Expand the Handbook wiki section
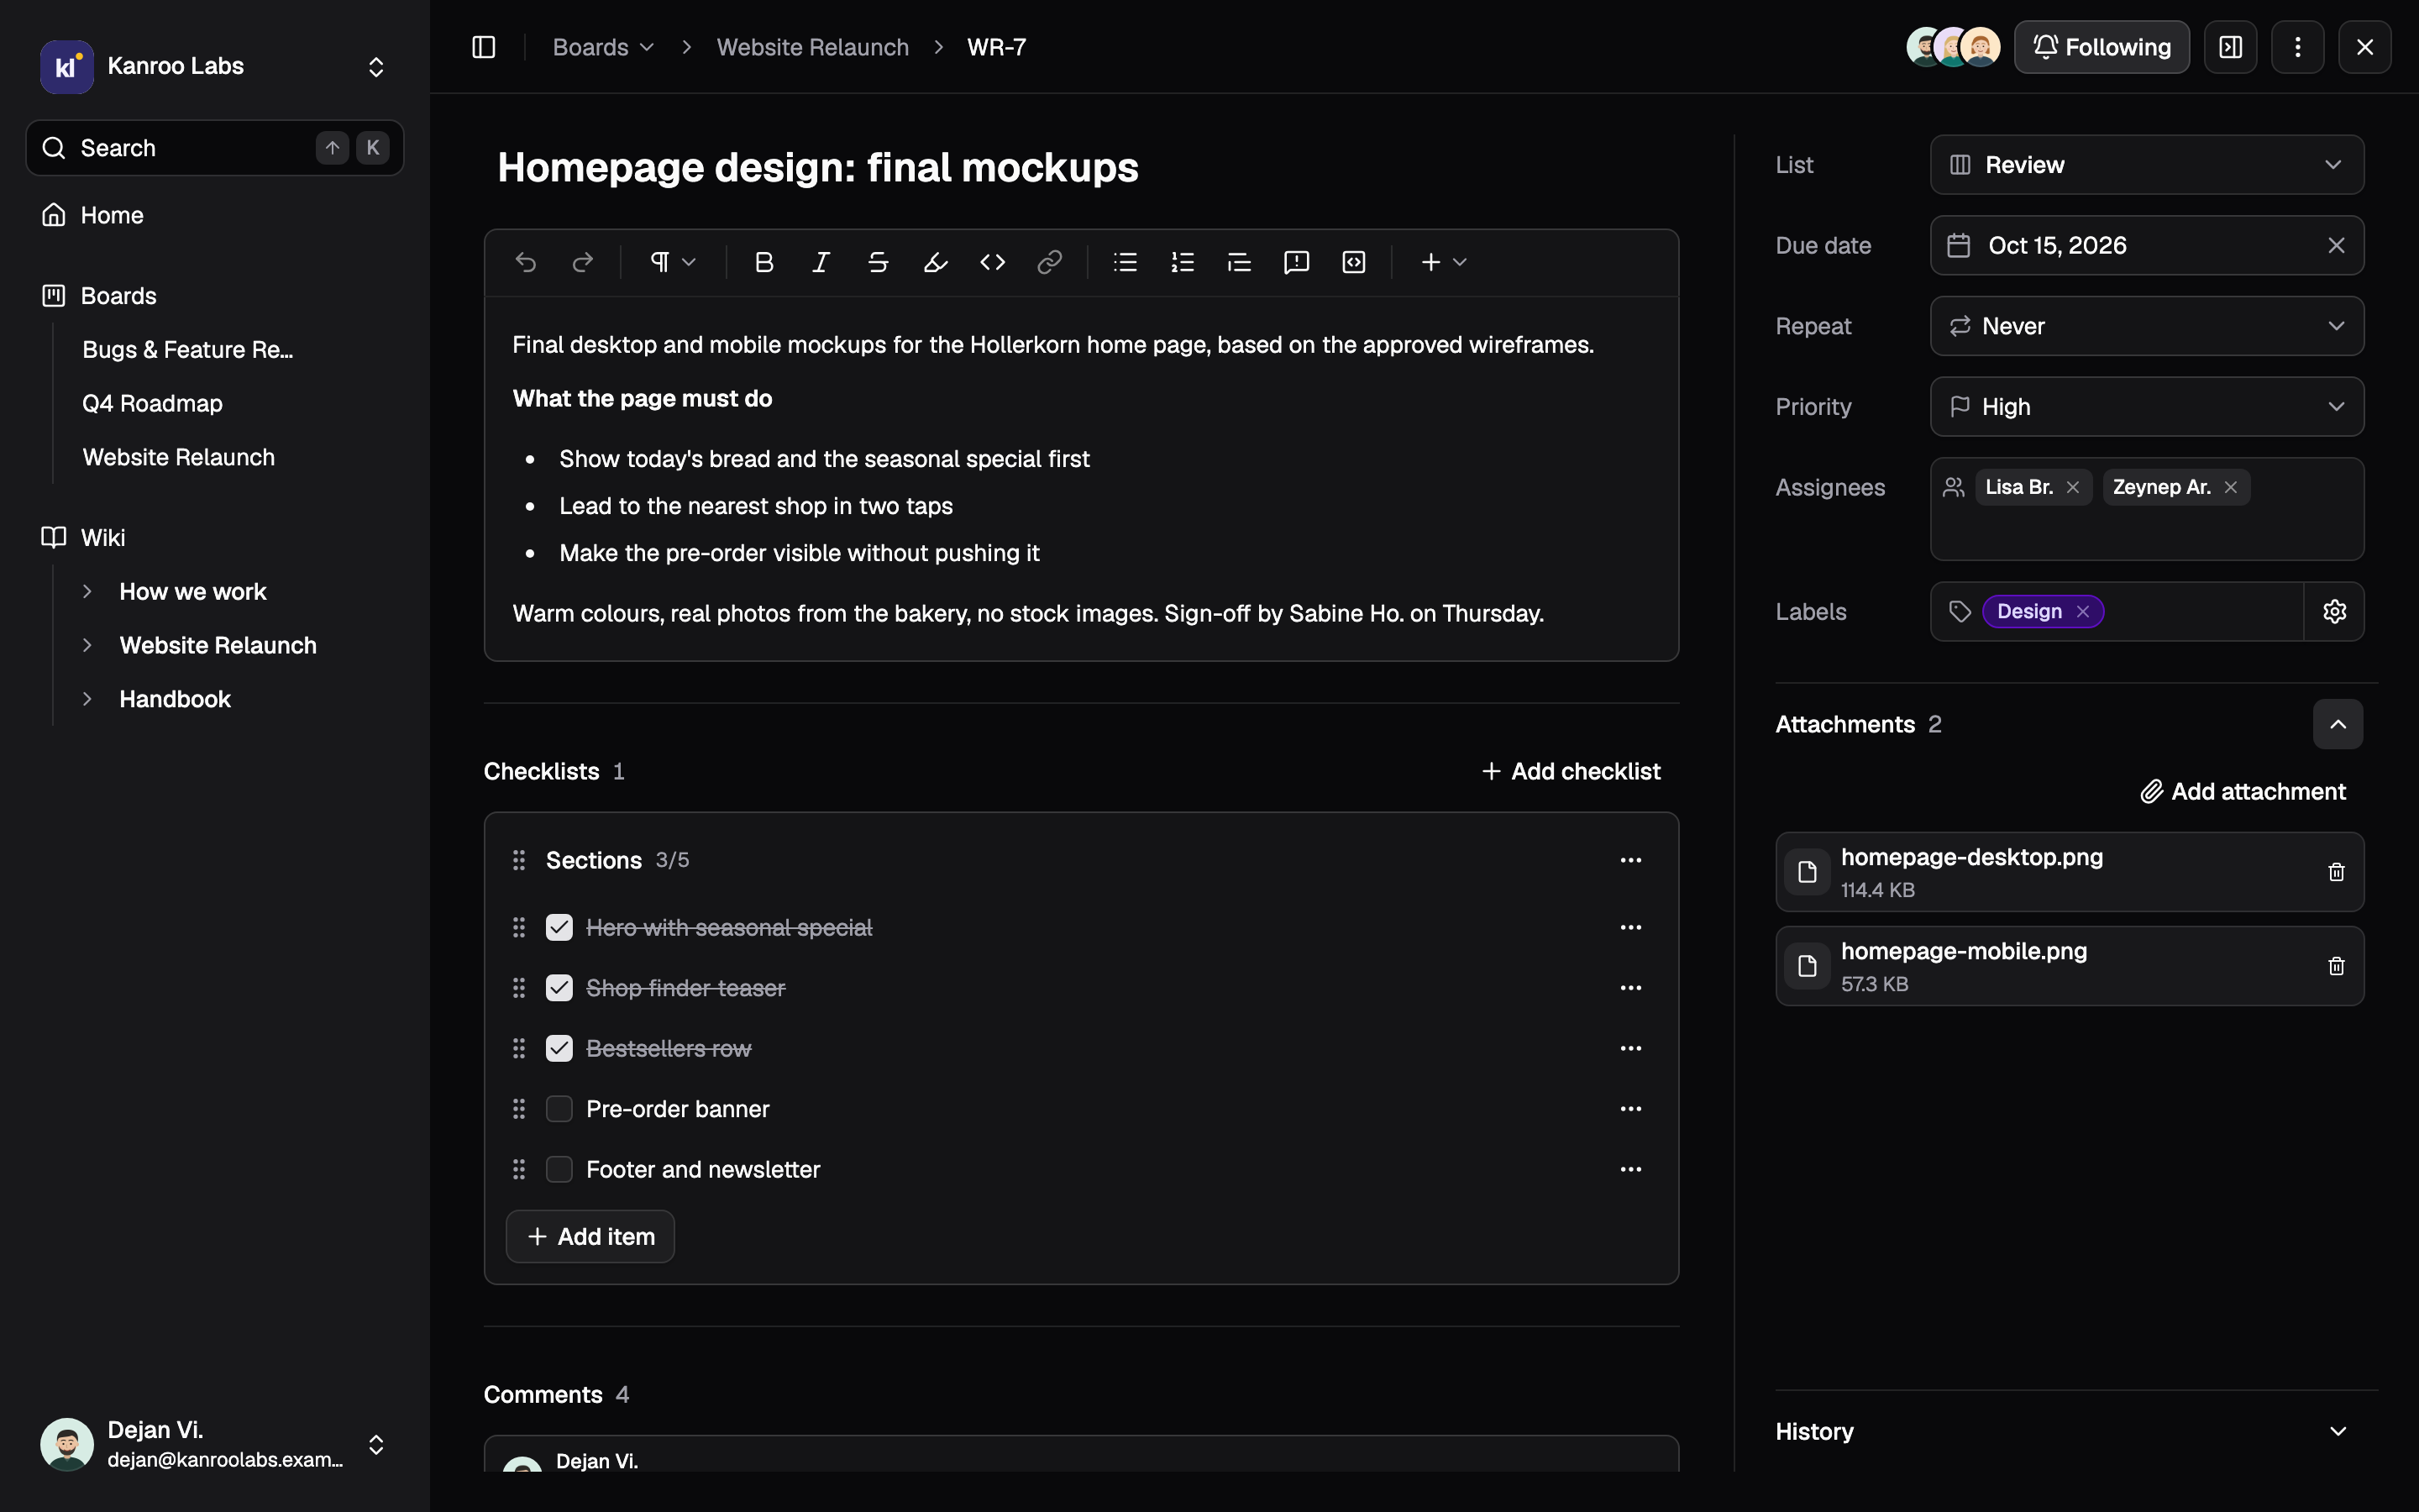This screenshot has height=1512, width=2419. point(87,699)
